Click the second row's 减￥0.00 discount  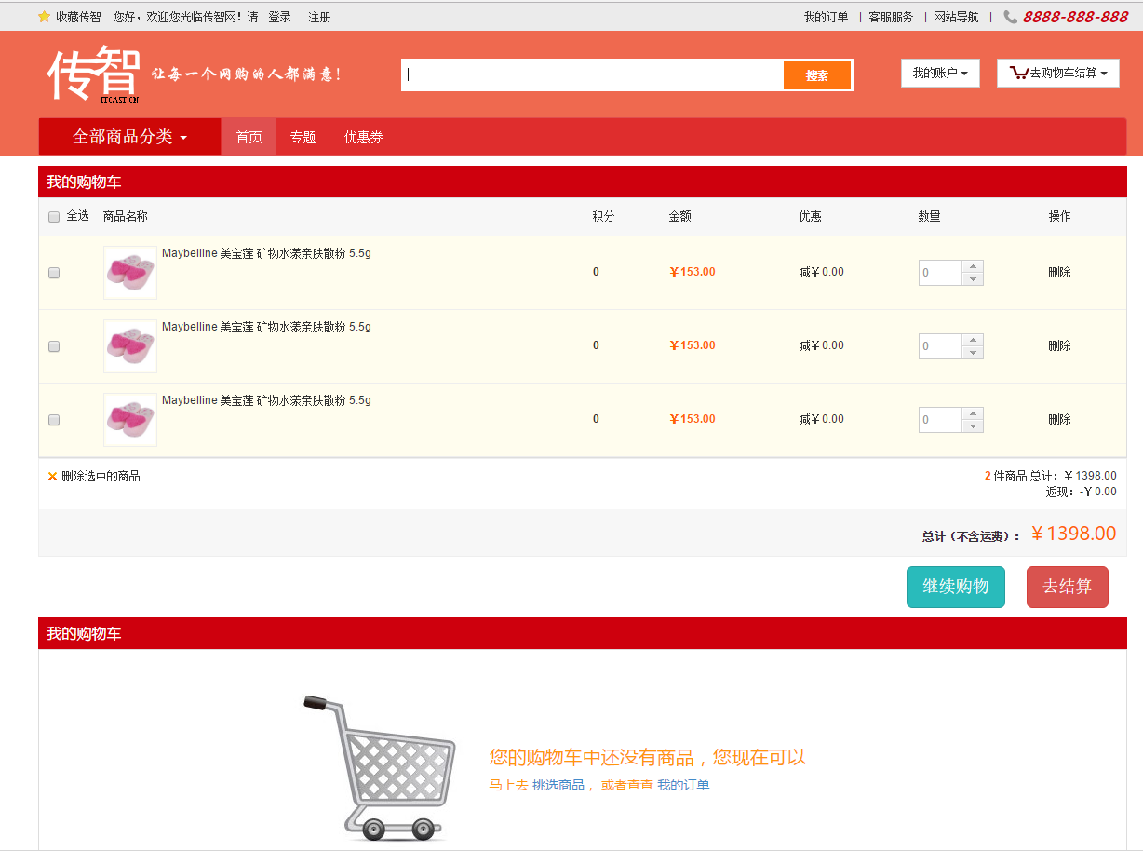point(821,345)
